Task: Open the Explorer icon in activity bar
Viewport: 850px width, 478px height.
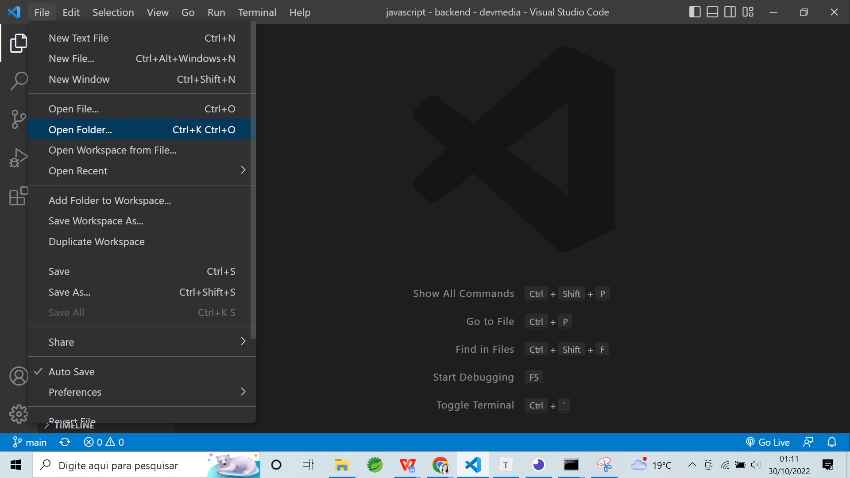Action: 18,43
